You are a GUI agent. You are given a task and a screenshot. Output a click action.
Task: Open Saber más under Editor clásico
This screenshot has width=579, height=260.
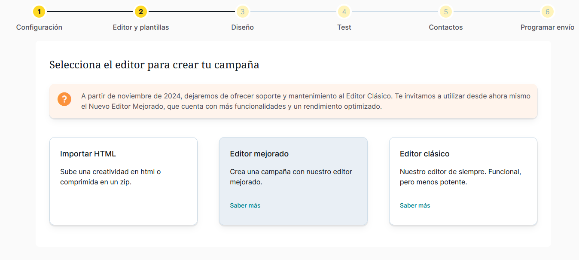coord(415,205)
